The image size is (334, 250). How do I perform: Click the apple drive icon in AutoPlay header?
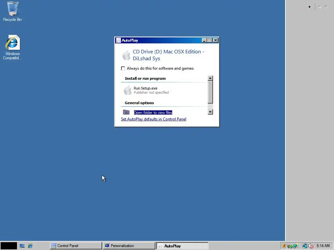click(126, 55)
